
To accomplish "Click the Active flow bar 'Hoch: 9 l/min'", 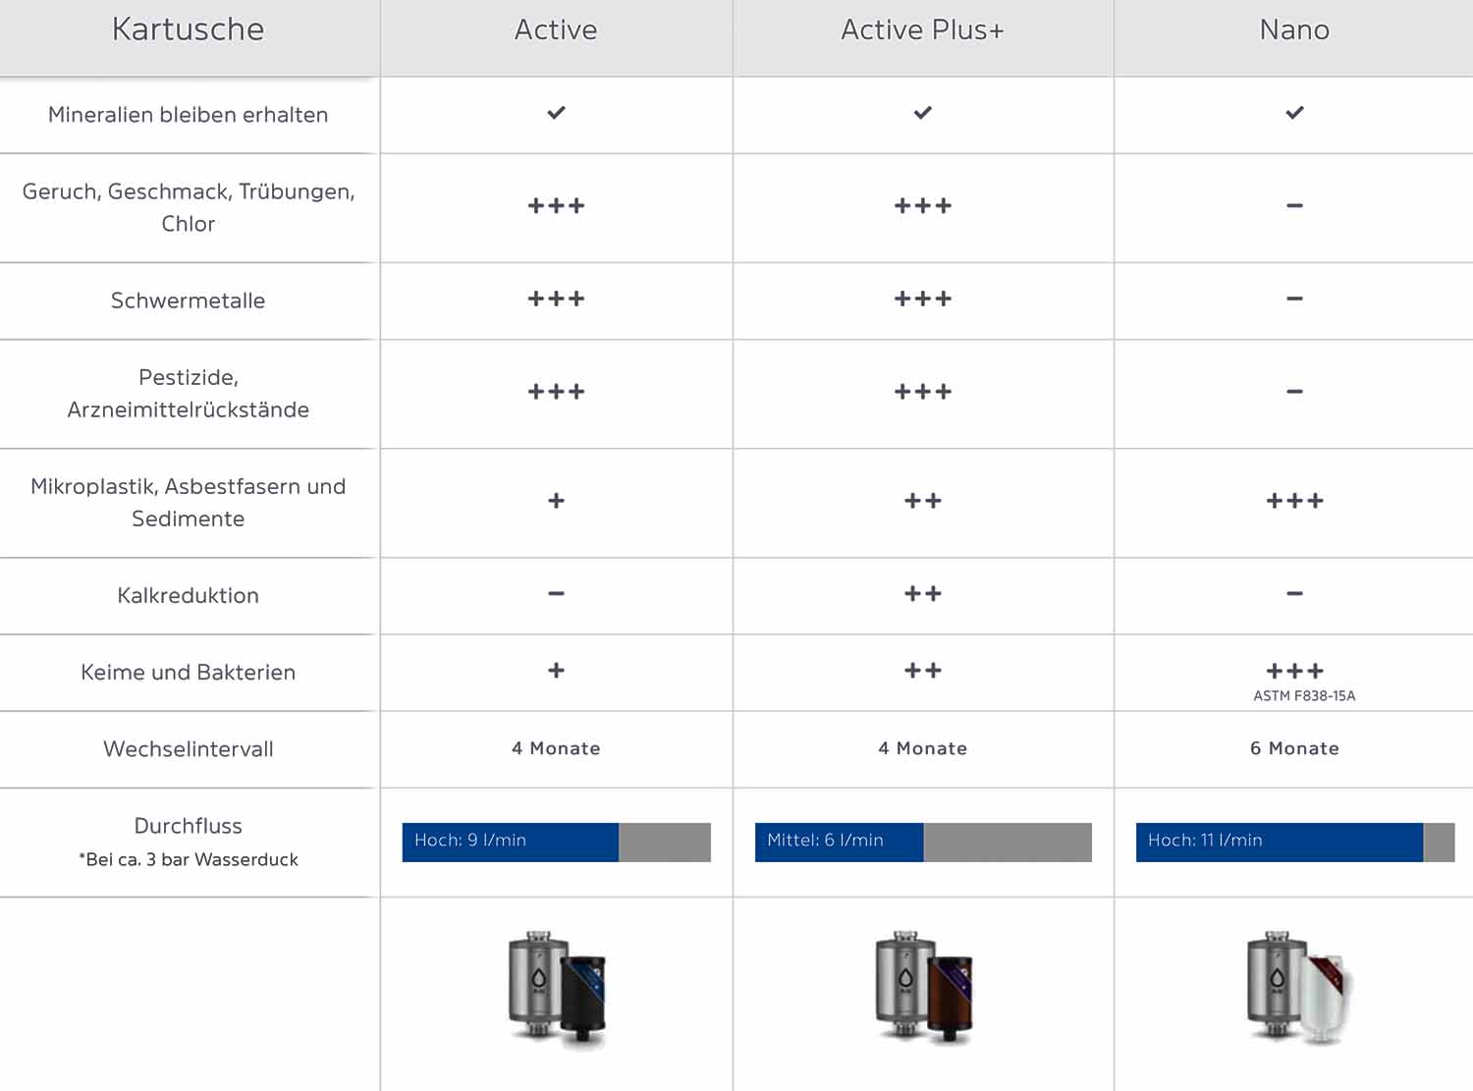I will point(511,842).
